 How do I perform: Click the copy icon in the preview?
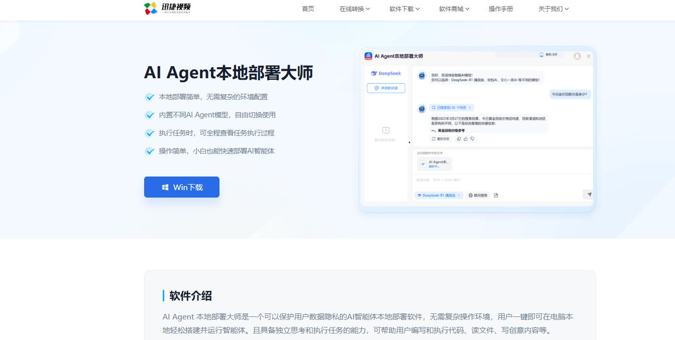[460, 139]
